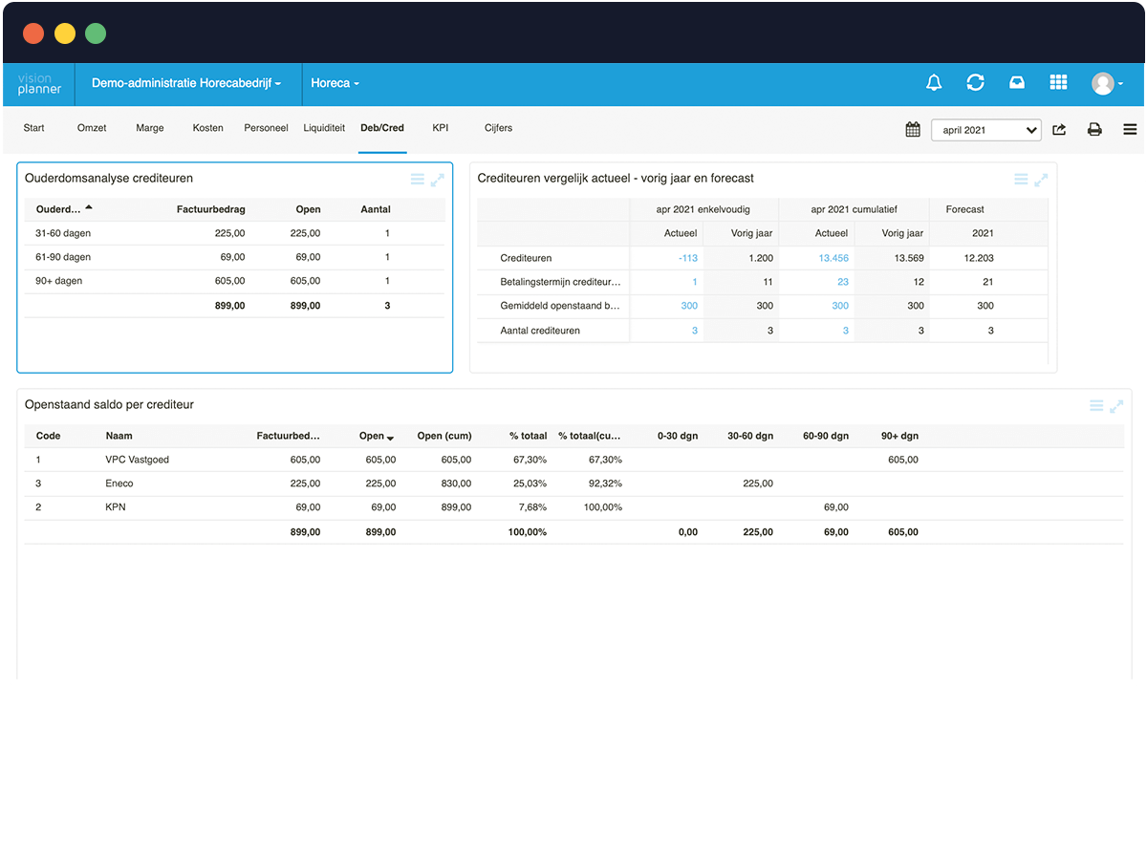The height and width of the screenshot is (860, 1147).
Task: Click the 830,00 Open (cum) cell
Action: pyautogui.click(x=456, y=484)
